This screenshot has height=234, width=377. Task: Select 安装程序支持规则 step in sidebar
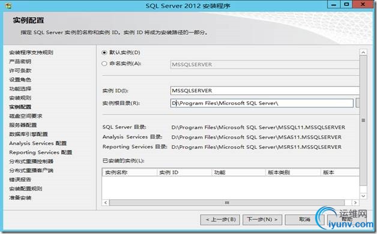pos(31,52)
